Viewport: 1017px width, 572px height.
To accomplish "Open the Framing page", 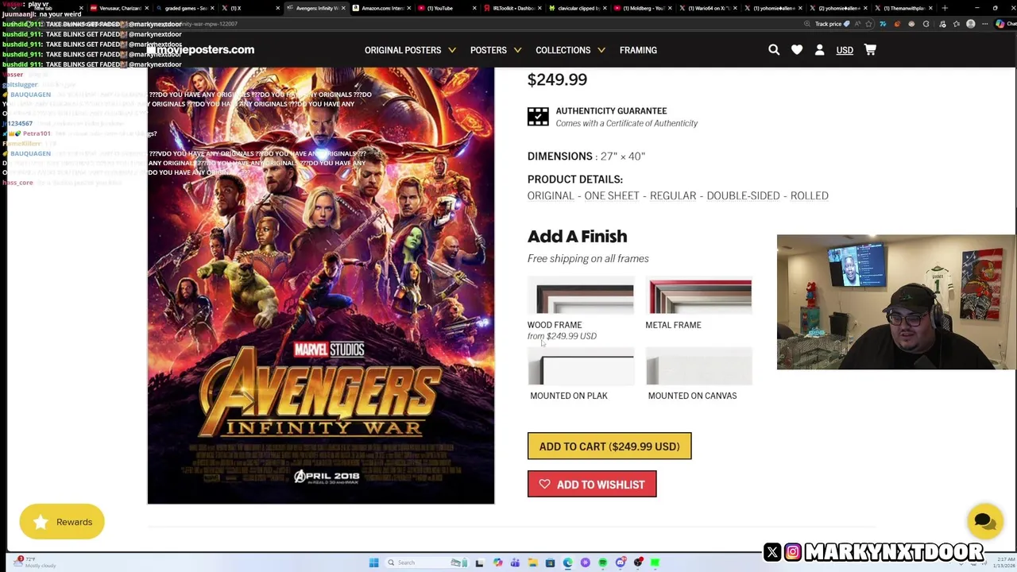I will click(x=638, y=50).
